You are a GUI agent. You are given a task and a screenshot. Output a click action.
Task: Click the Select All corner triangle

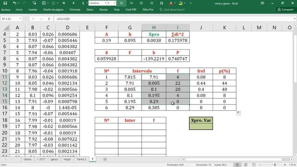point(6,28)
